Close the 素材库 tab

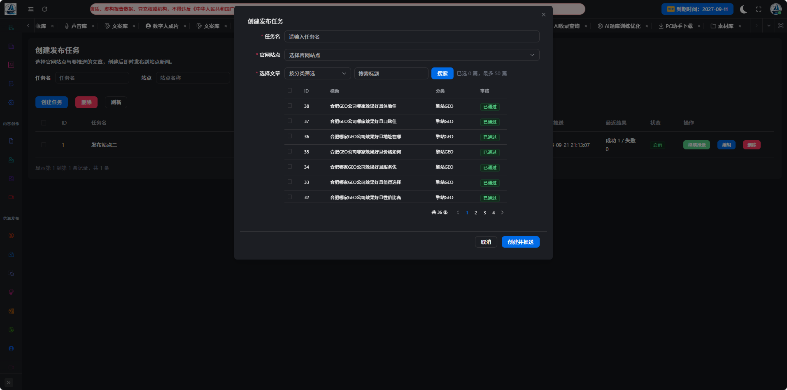coord(740,26)
